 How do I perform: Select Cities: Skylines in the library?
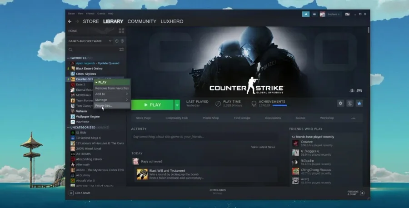(x=86, y=74)
